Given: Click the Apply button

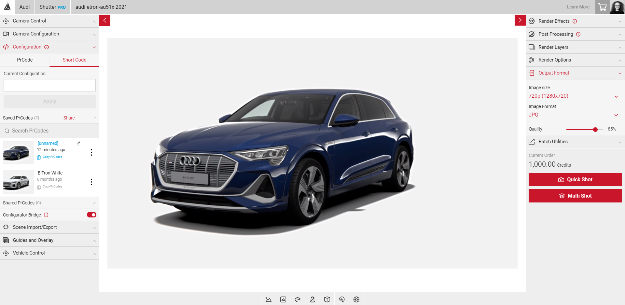Looking at the screenshot, I should [x=49, y=102].
